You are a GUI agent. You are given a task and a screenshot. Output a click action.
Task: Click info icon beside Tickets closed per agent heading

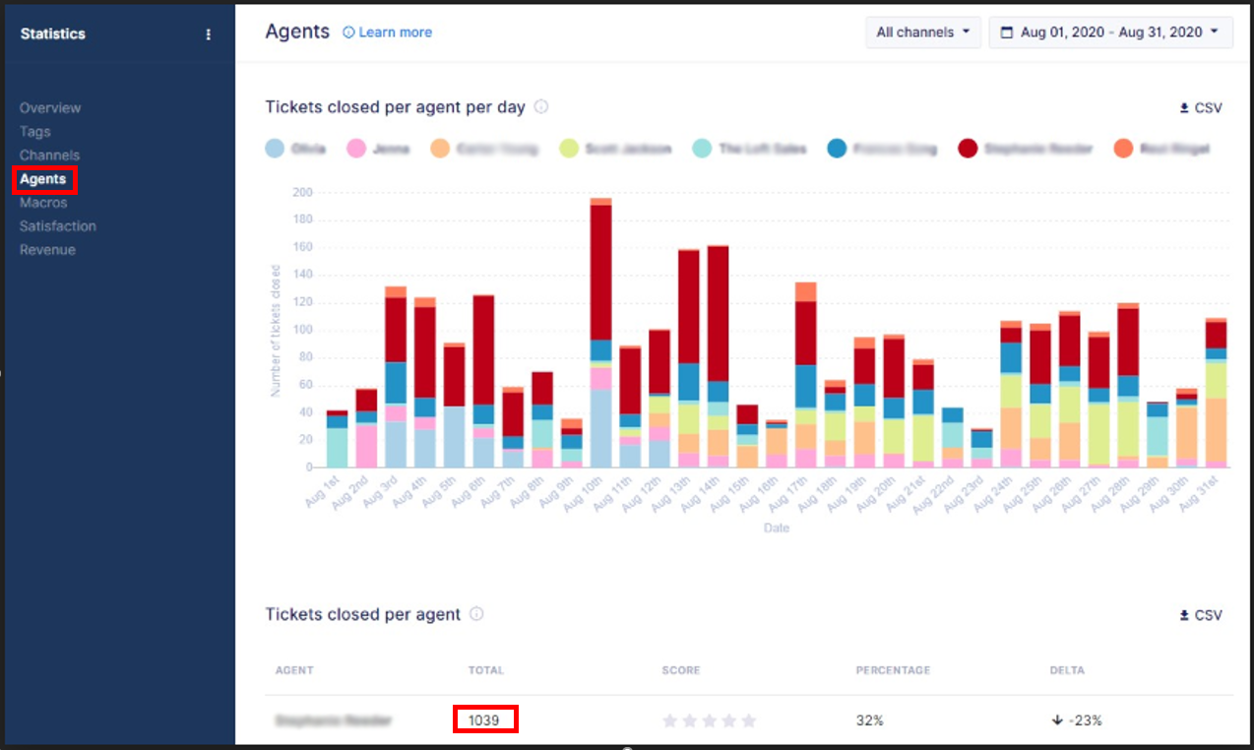point(476,614)
